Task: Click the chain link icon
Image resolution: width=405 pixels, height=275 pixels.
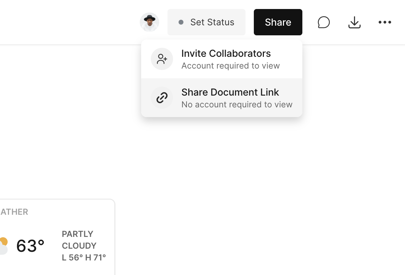Action: pyautogui.click(x=162, y=98)
